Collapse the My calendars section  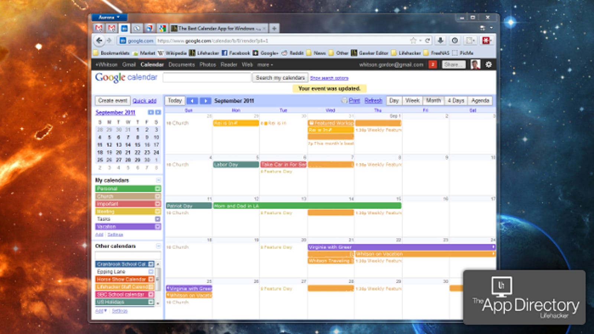[158, 180]
